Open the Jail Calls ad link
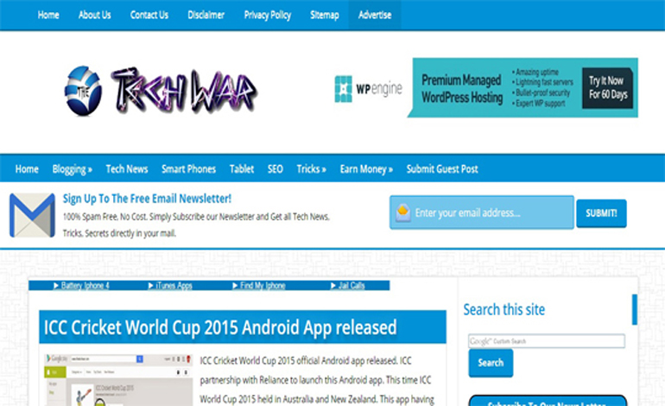The image size is (665, 406). 351,286
